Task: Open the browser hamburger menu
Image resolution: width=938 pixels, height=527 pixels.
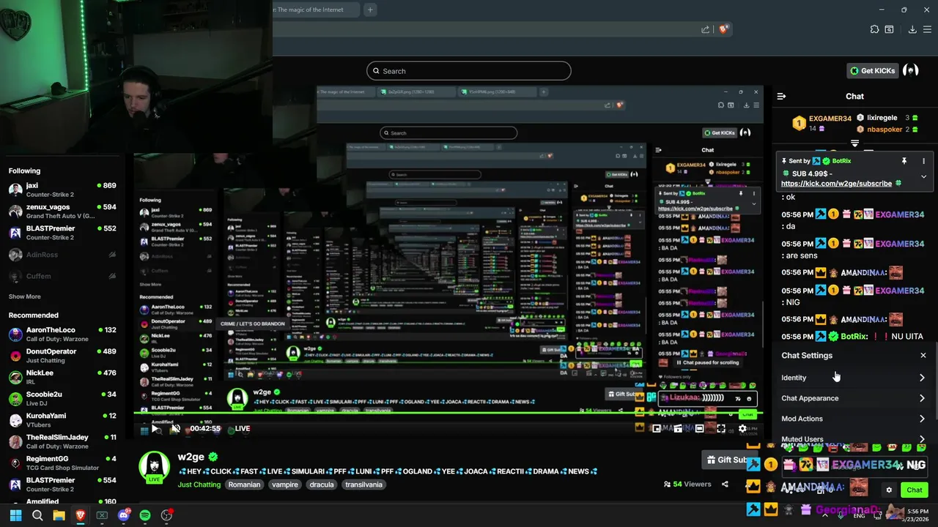Action: coord(928,29)
